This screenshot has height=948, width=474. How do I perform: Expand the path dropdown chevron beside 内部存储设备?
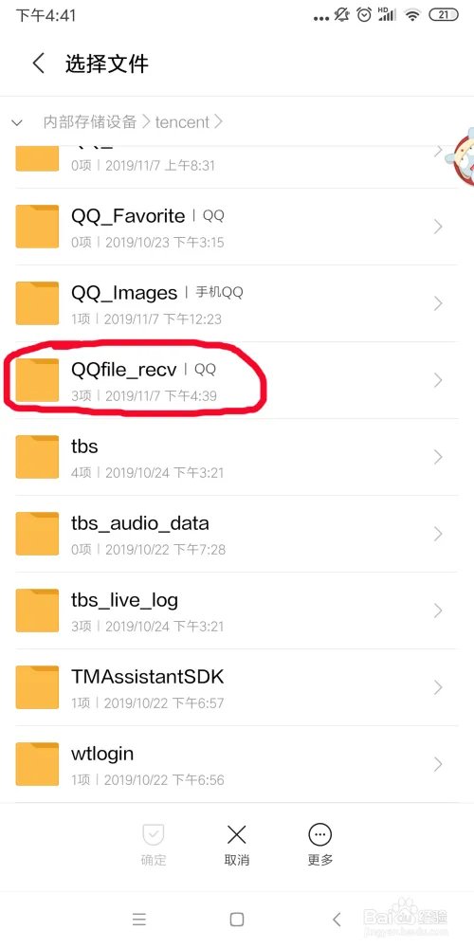pyautogui.click(x=17, y=122)
